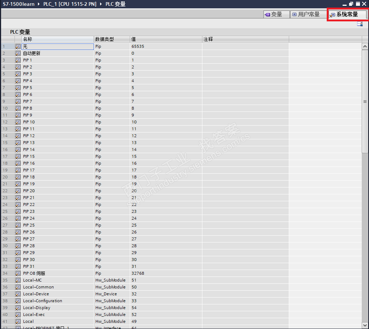Viewport: 369px width, 329px height.
Task: Select the name Local~Configuration
Action: [43, 301]
